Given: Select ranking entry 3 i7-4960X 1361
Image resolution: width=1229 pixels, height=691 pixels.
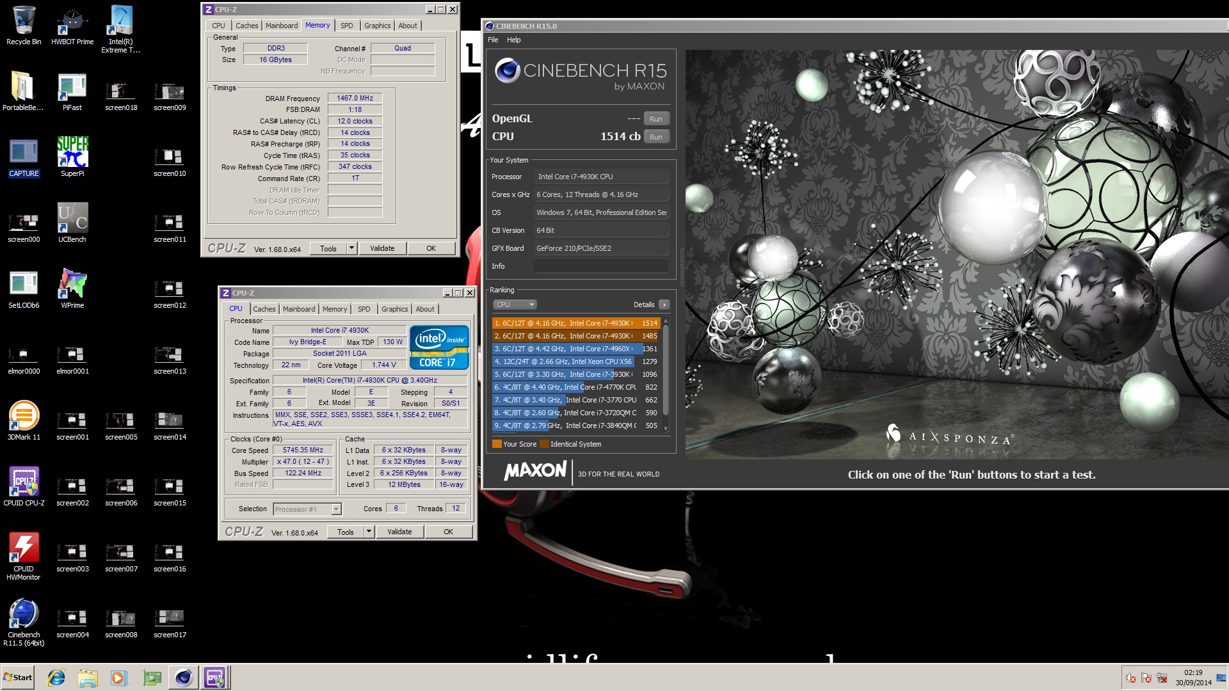Looking at the screenshot, I should pyautogui.click(x=576, y=349).
